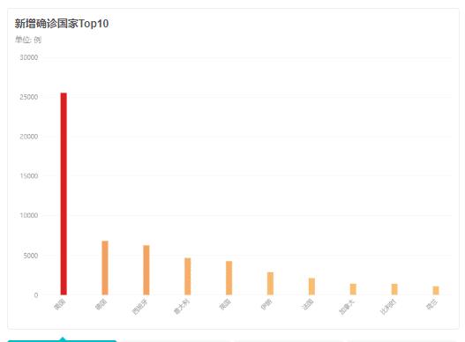
Task: Click the 单位: 例 unit subtitle
Action: 28,40
